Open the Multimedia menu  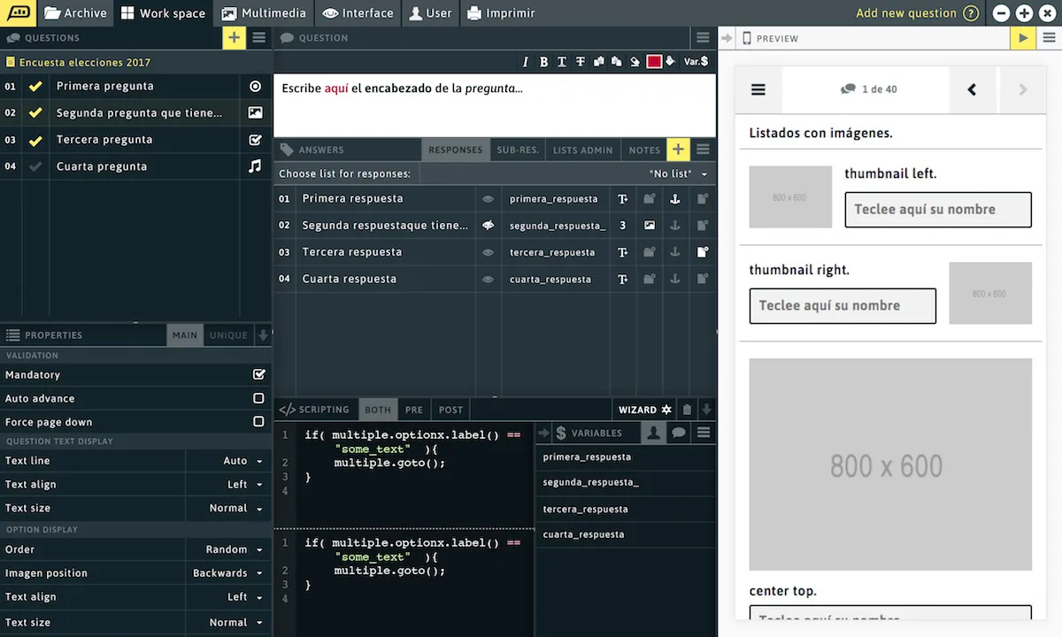click(264, 13)
